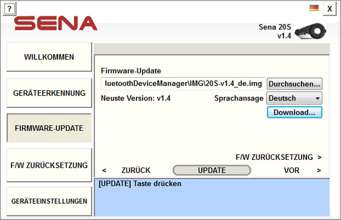Viewport: 341px width, 220px height.
Task: Start the firmware with UPDATE button
Action: (x=212, y=170)
